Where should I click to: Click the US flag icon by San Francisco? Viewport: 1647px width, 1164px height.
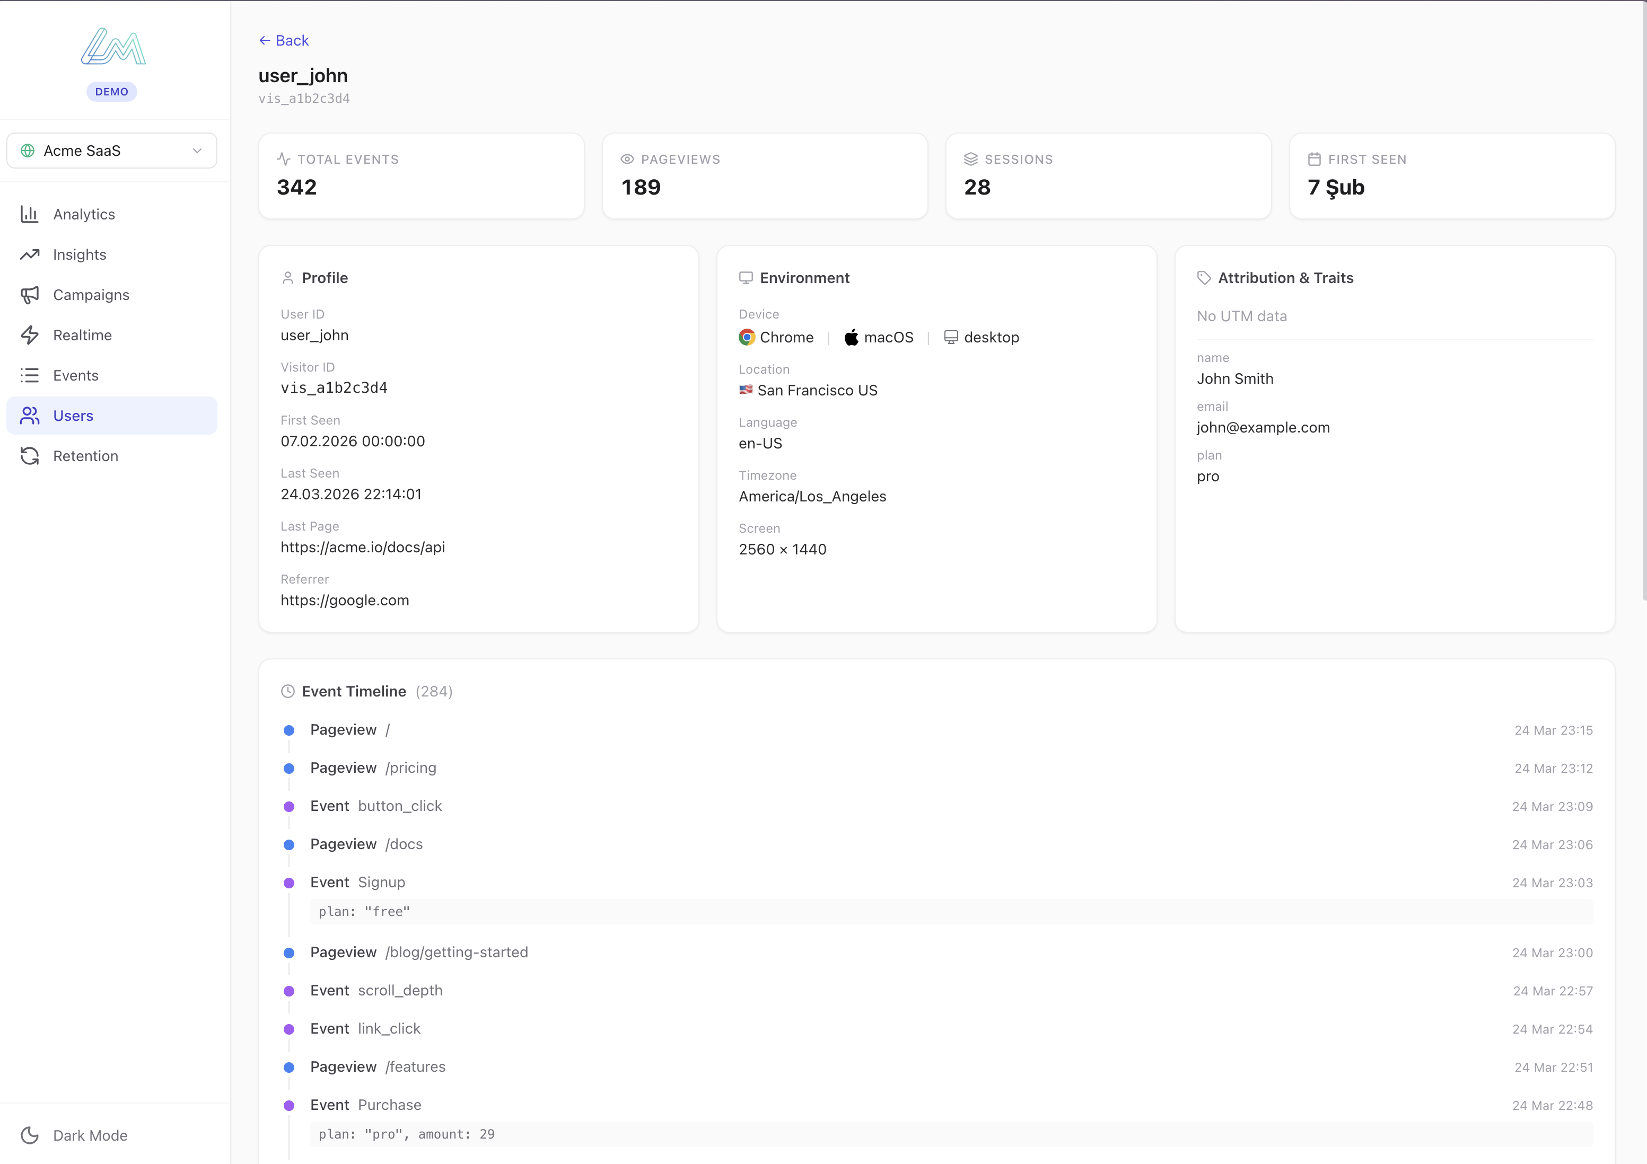click(x=746, y=390)
